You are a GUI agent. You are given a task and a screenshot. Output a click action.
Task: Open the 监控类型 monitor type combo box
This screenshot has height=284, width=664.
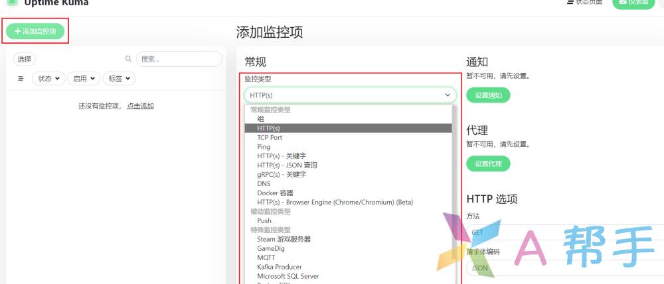coord(350,95)
